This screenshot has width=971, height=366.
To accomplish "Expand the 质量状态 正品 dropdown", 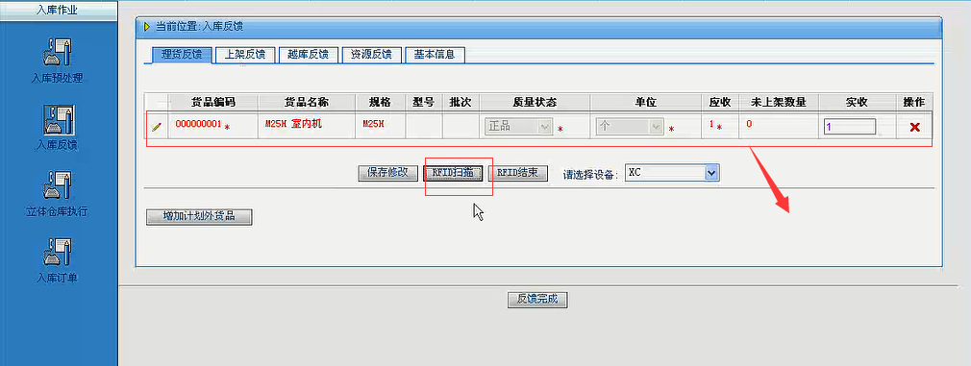I will (x=517, y=127).
